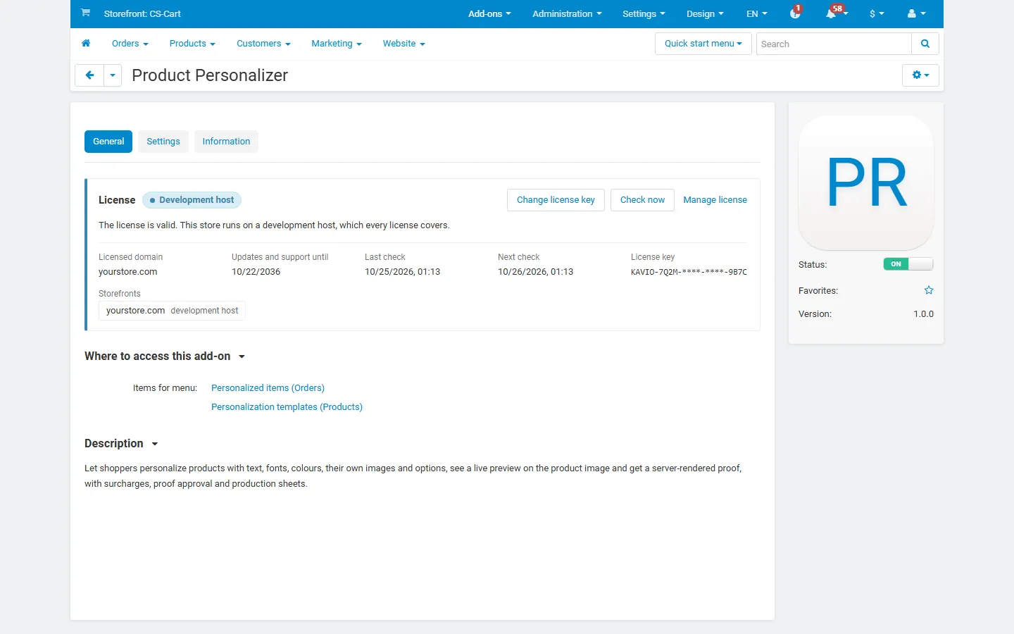Viewport: 1014px width, 634px height.
Task: Open the pie chart icon with badge 1
Action: click(796, 13)
